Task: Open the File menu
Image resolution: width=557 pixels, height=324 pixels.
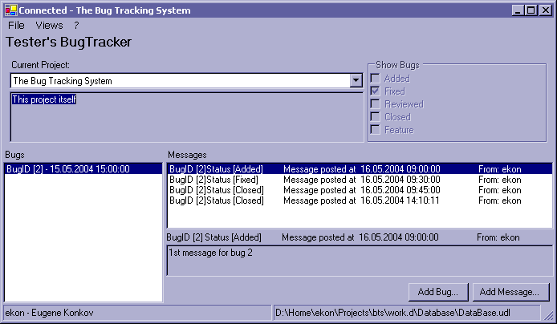Action: pyautogui.click(x=16, y=26)
